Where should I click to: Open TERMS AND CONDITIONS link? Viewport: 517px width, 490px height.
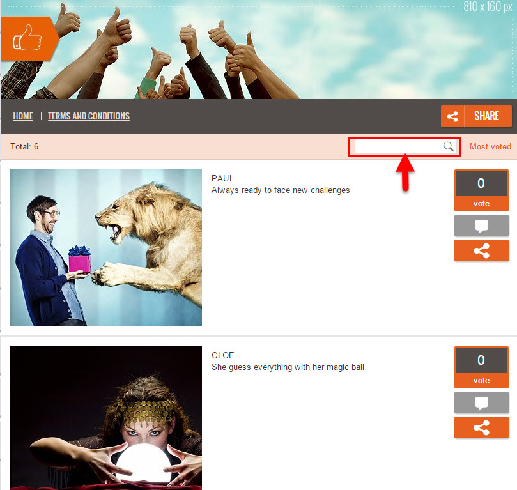pyautogui.click(x=89, y=116)
